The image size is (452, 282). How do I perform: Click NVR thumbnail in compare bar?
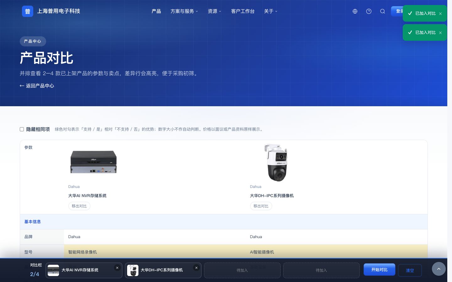pyautogui.click(x=53, y=270)
